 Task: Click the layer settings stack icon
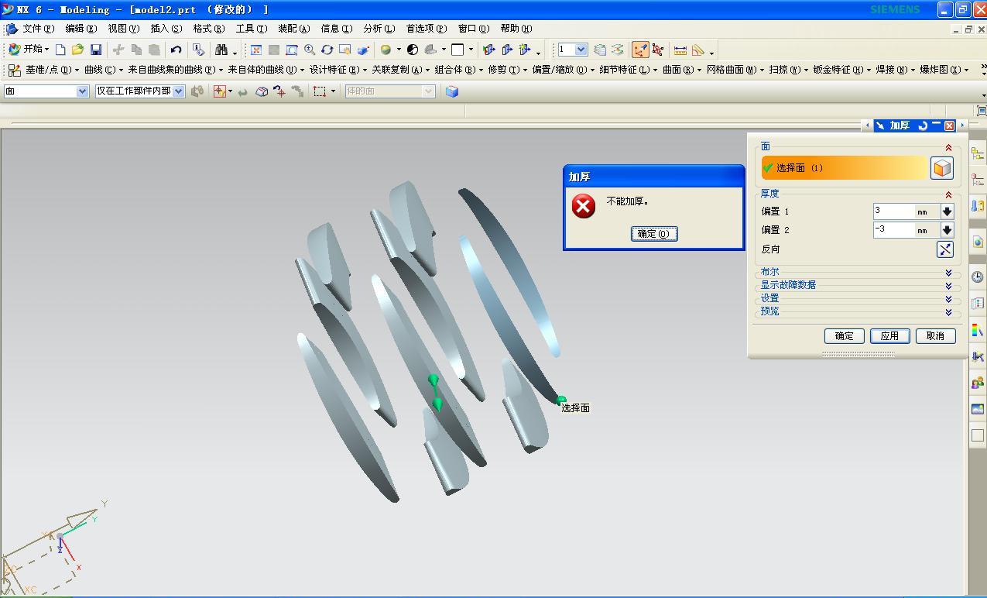pyautogui.click(x=599, y=50)
